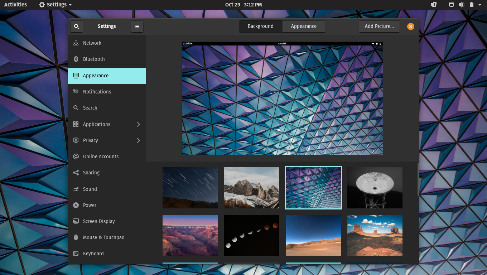Click the Power icon in sidebar

(76, 205)
